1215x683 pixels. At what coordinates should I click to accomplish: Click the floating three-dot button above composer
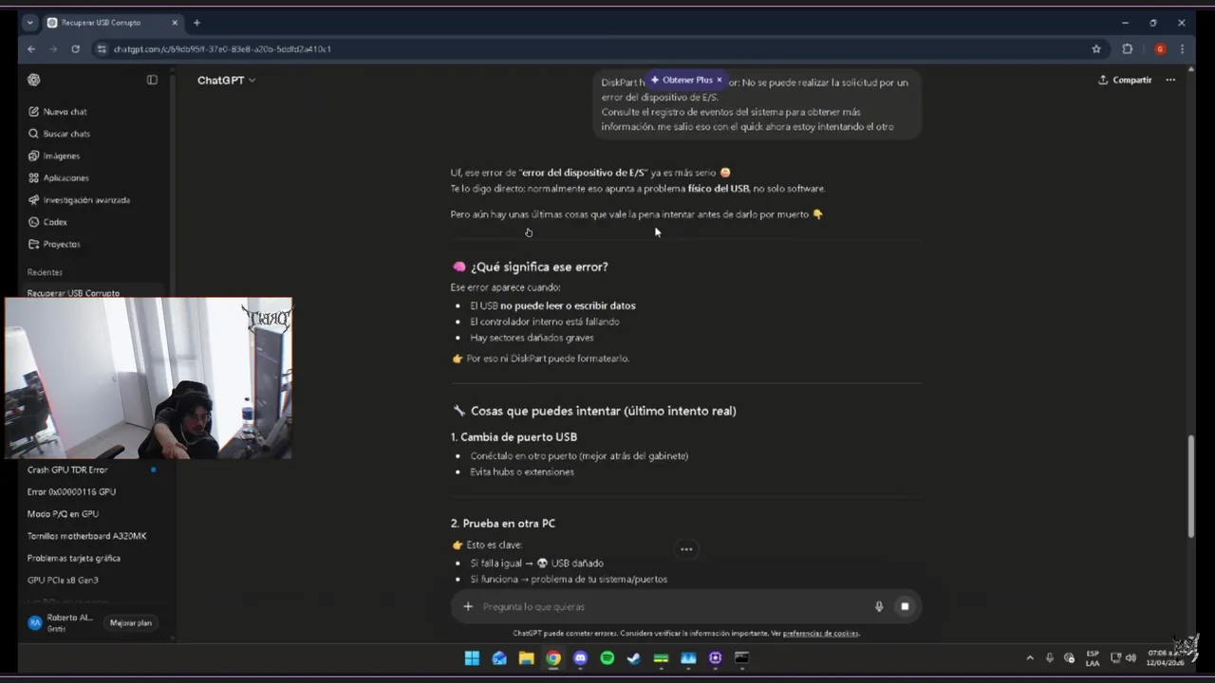click(686, 549)
